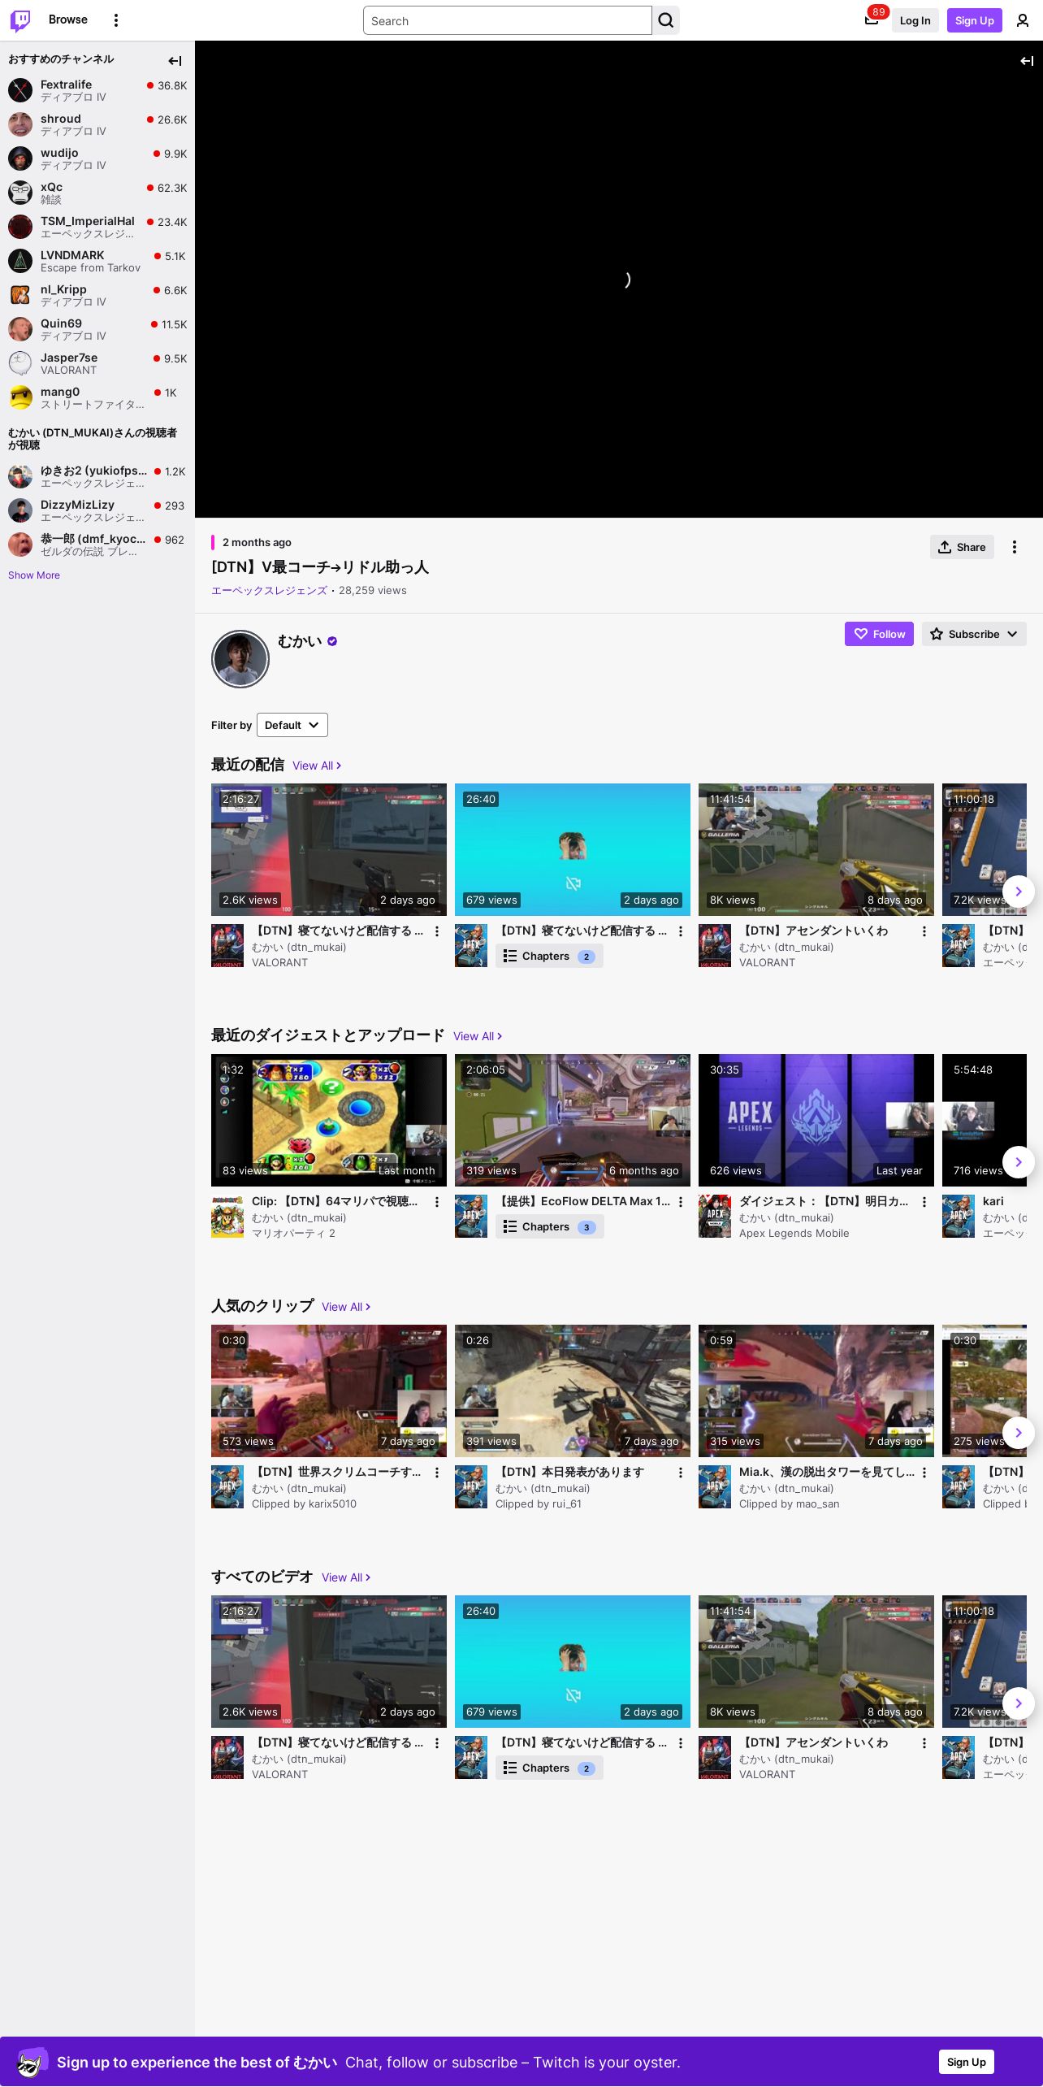
Task: Click the verified badge next to むかい
Action: [332, 641]
